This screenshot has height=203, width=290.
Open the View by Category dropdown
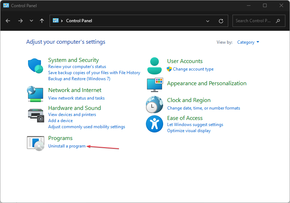pyautogui.click(x=248, y=42)
